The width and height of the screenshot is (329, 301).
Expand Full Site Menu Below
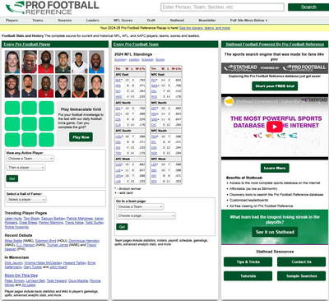click(248, 21)
